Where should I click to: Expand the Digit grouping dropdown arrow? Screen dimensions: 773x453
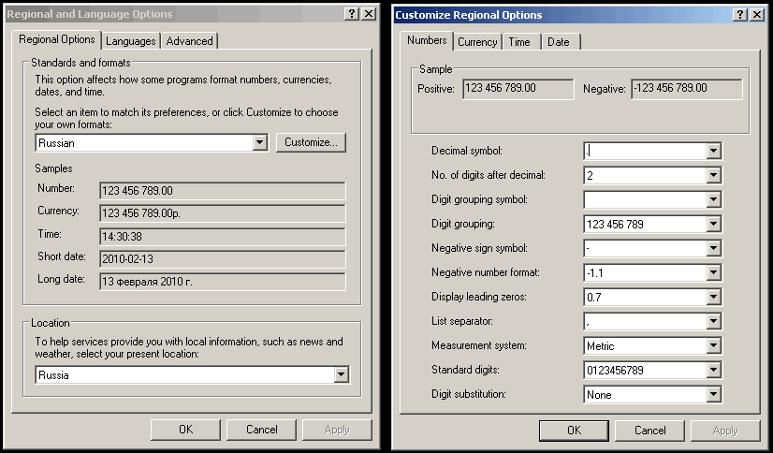(x=713, y=224)
